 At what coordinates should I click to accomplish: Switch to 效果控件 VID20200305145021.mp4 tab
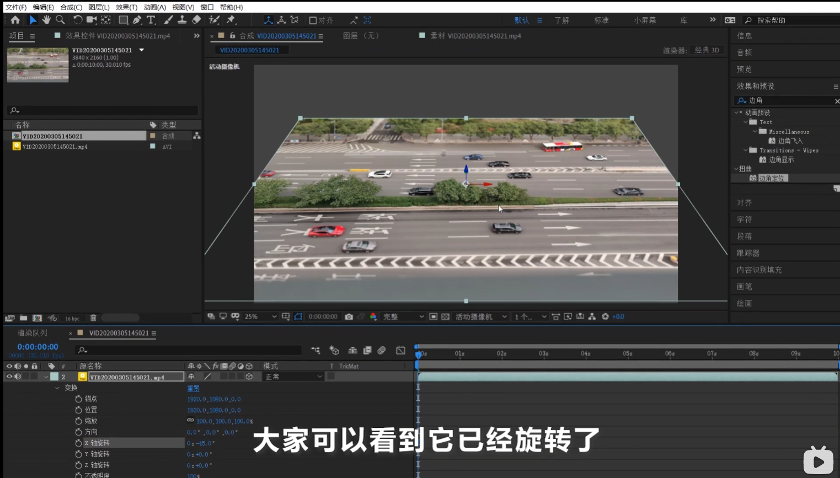(x=117, y=36)
